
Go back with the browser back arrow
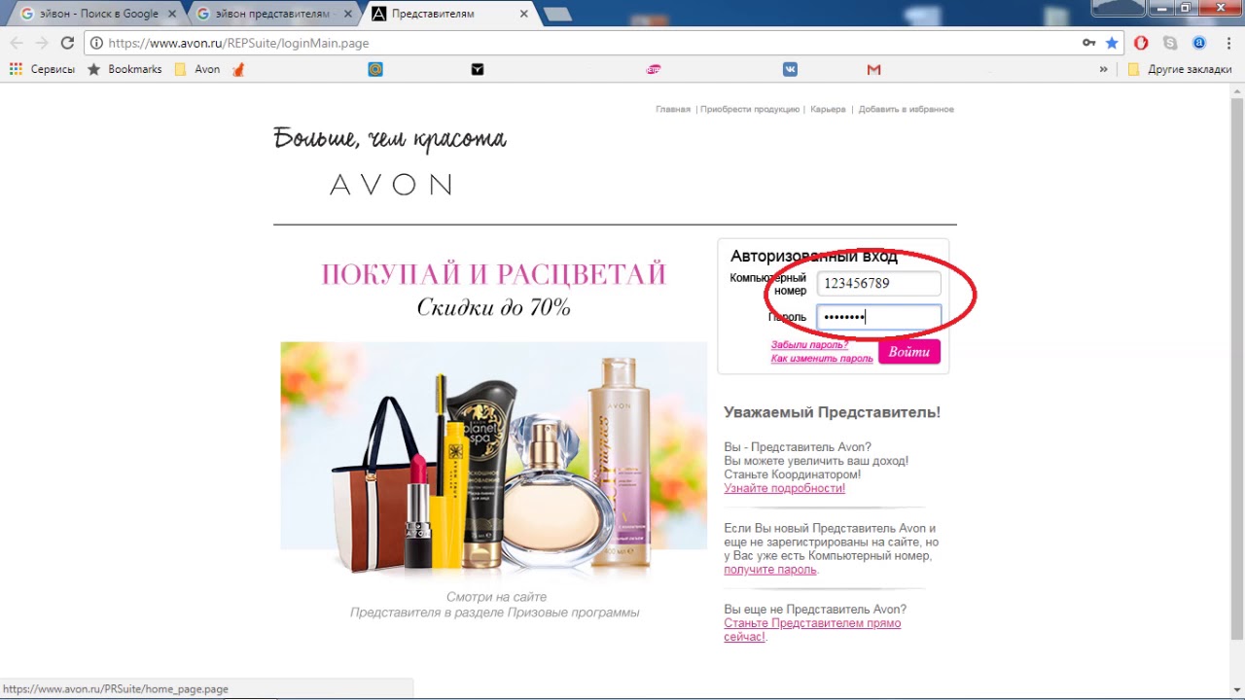[16, 43]
